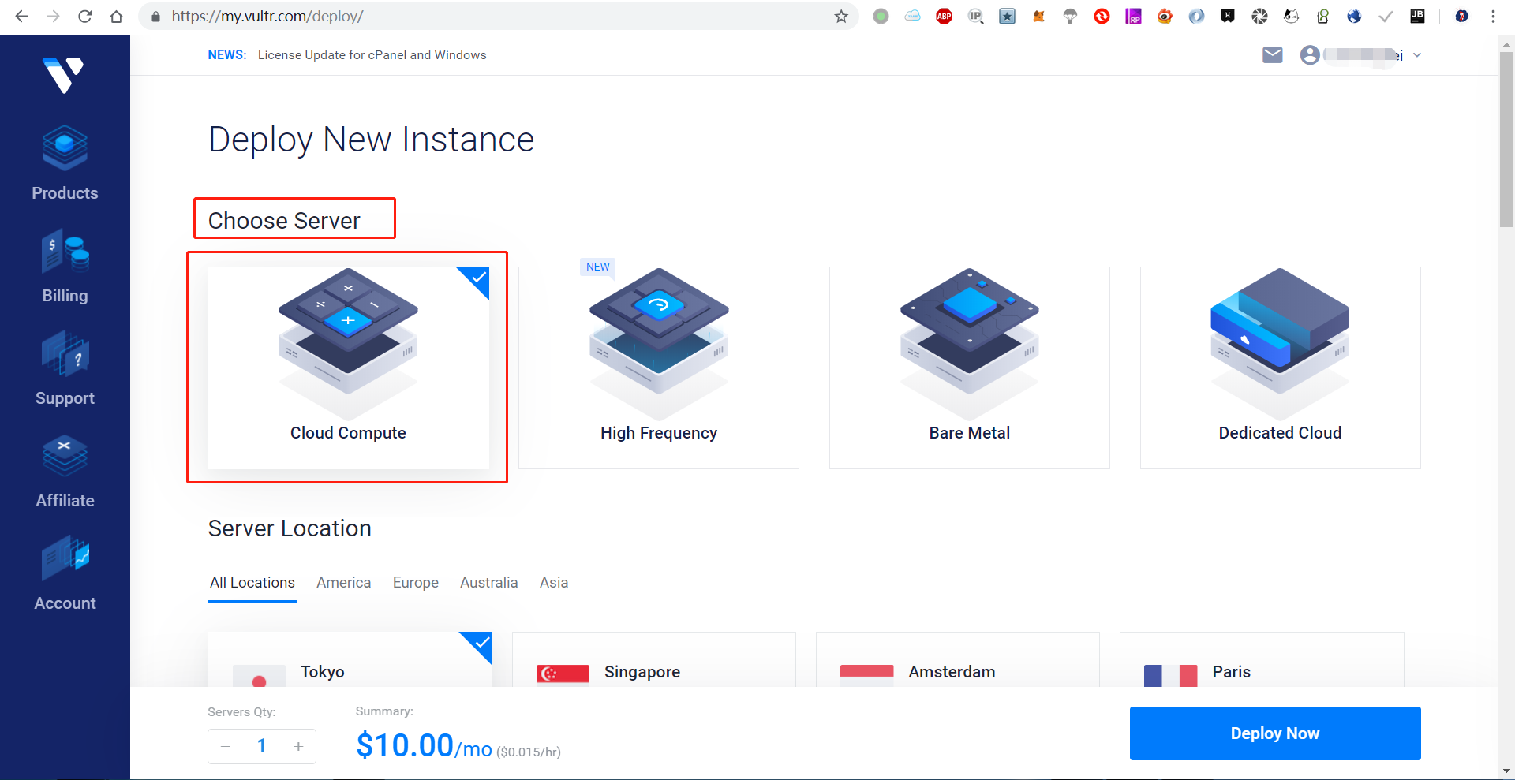1515x780 pixels.
Task: Select the Cloud Compute server type
Action: (x=348, y=368)
